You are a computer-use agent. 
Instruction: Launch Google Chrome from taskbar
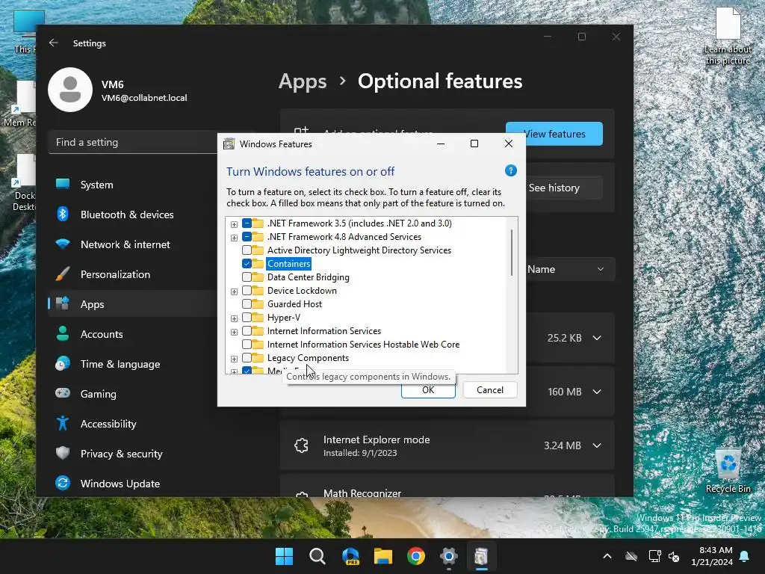[x=415, y=556]
